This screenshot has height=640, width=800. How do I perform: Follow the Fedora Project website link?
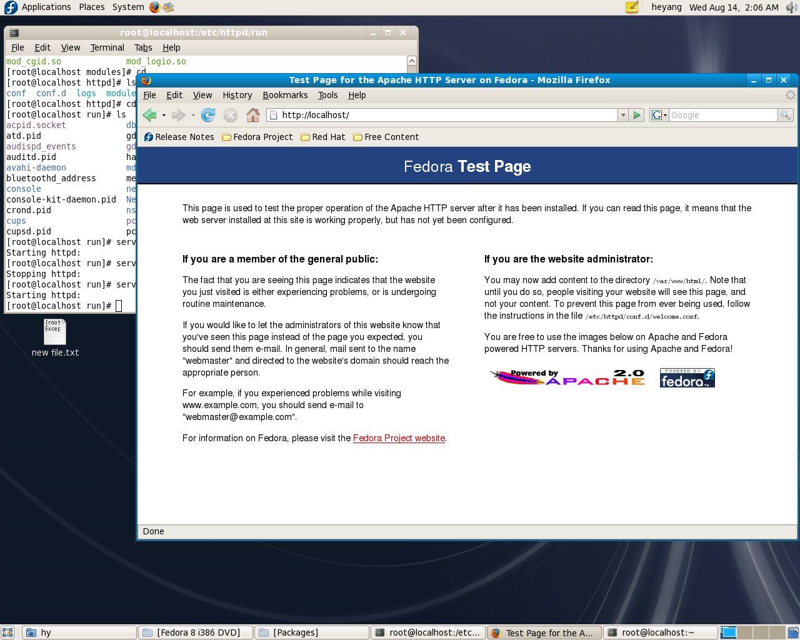(399, 438)
